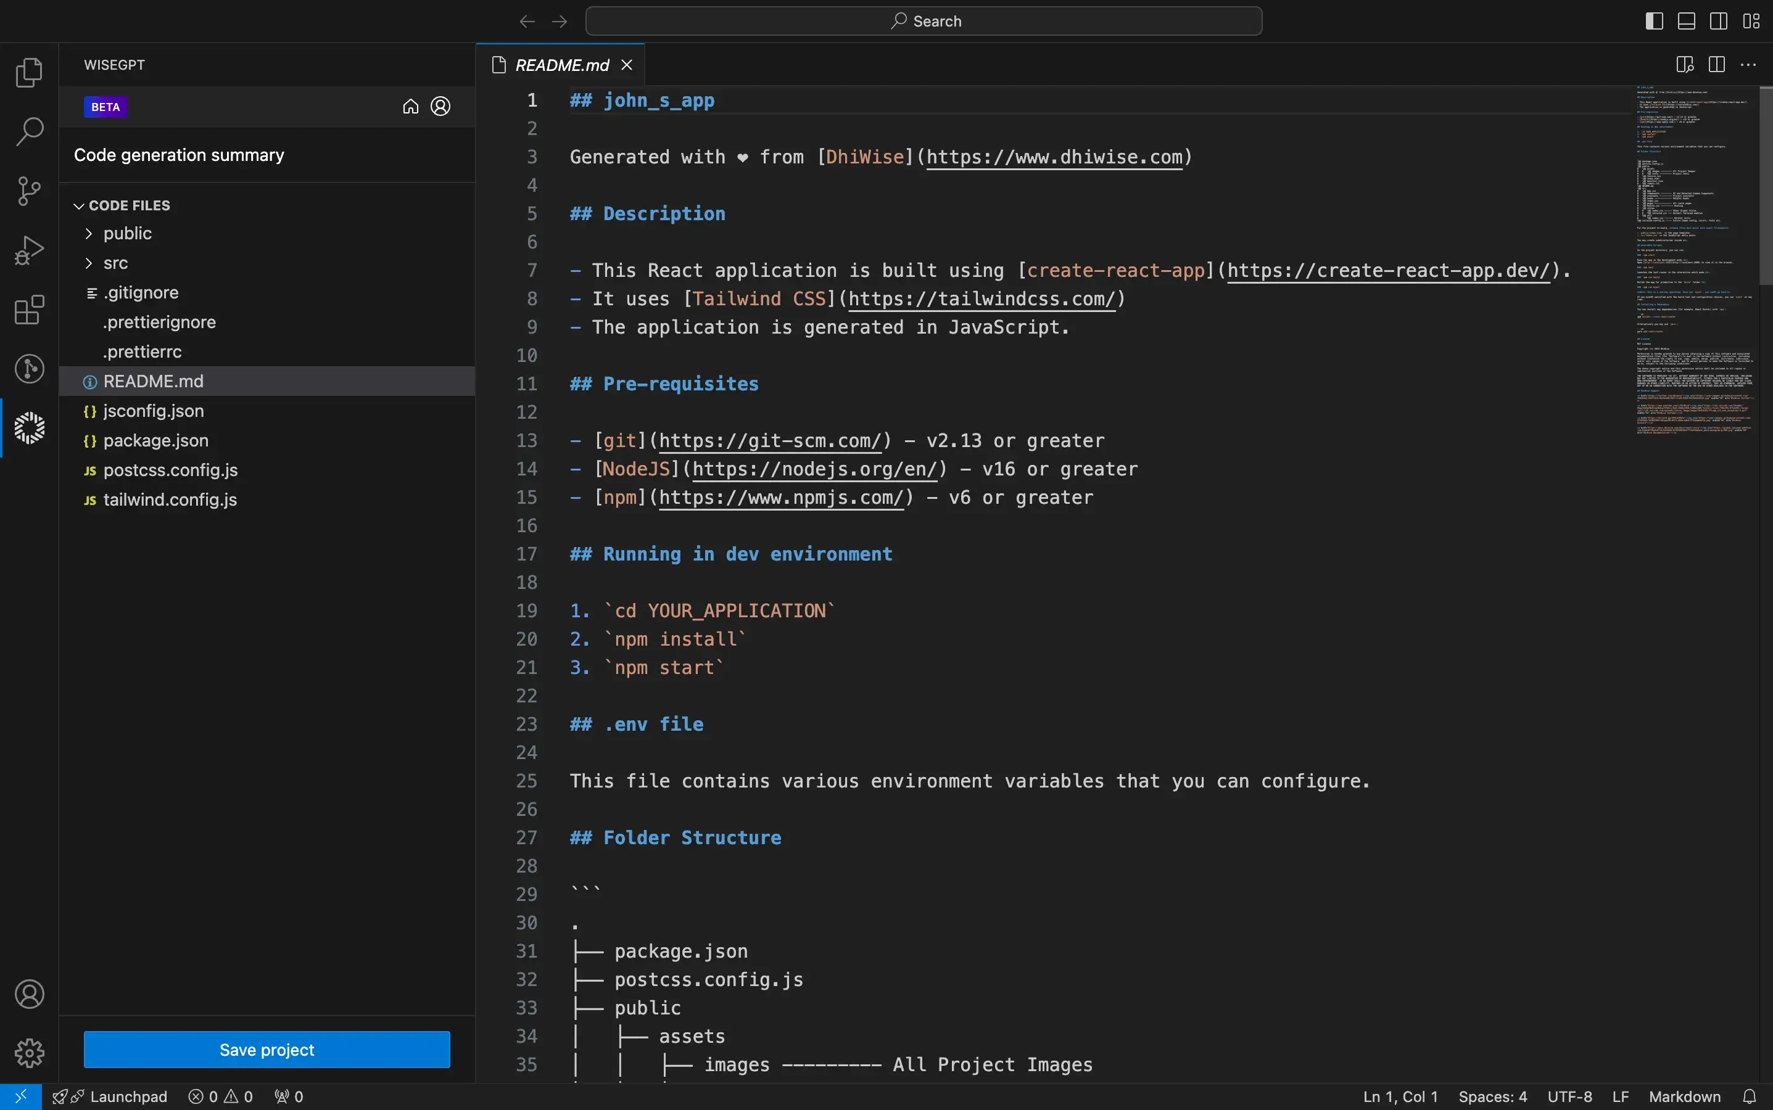Click the UTF-8 encoding in status bar

point(1569,1096)
